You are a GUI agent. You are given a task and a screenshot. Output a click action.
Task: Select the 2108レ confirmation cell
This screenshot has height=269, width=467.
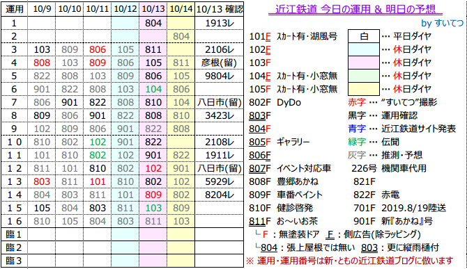point(220,142)
